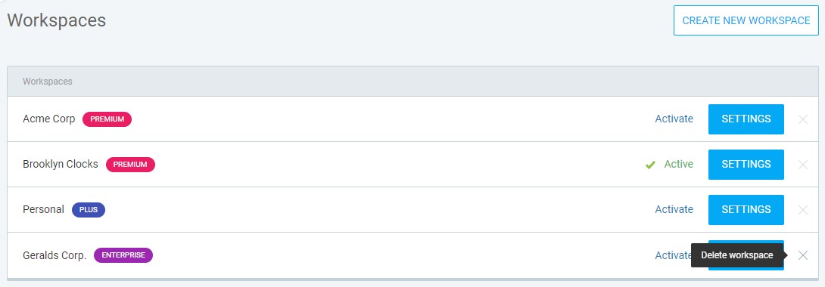825x287 pixels.
Task: Click the X icon for Personal workspace
Action: point(802,209)
